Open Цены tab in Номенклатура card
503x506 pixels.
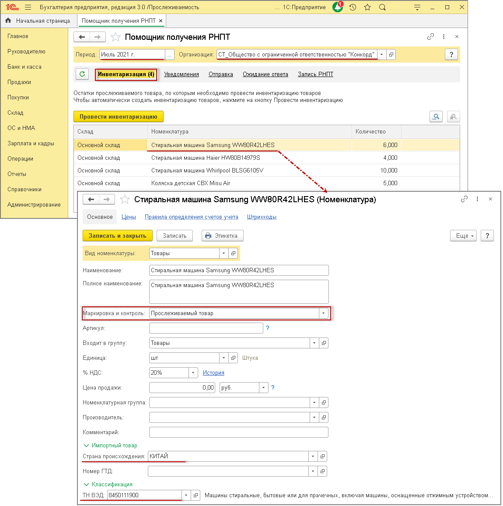pyautogui.click(x=129, y=217)
